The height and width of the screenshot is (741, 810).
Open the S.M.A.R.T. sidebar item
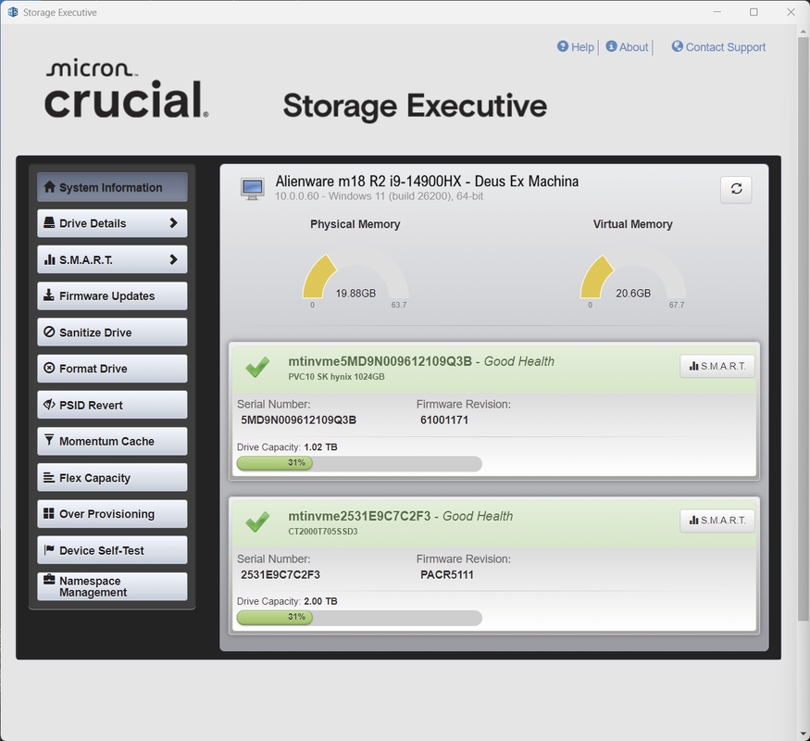coord(112,259)
